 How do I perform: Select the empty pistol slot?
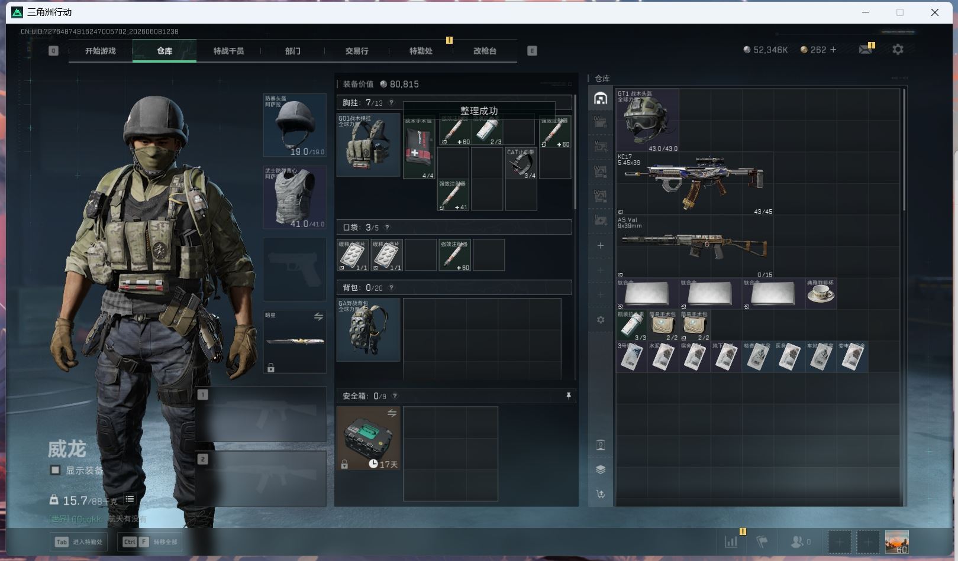pos(295,270)
